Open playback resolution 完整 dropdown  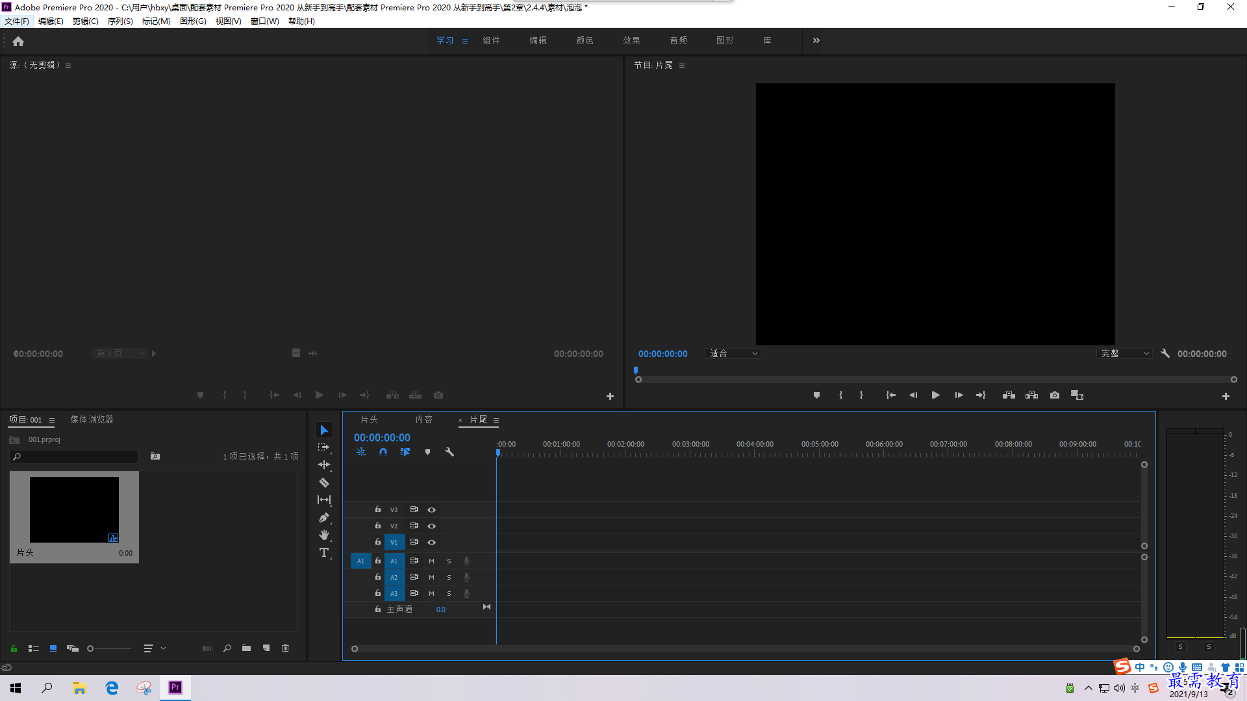click(x=1124, y=354)
